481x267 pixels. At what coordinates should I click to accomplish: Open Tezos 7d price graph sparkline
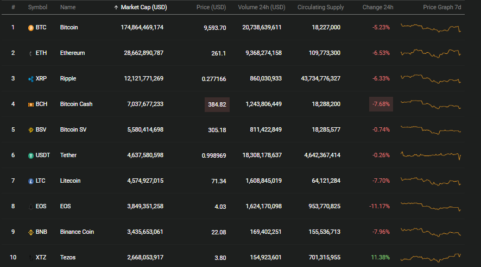[x=431, y=257]
